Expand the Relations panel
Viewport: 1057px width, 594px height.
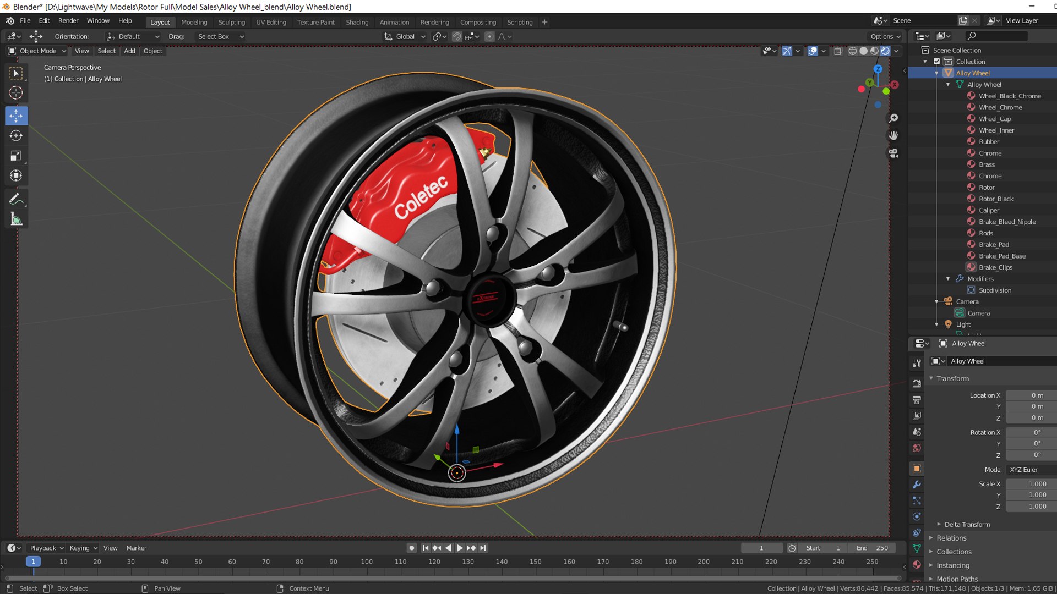tap(951, 538)
